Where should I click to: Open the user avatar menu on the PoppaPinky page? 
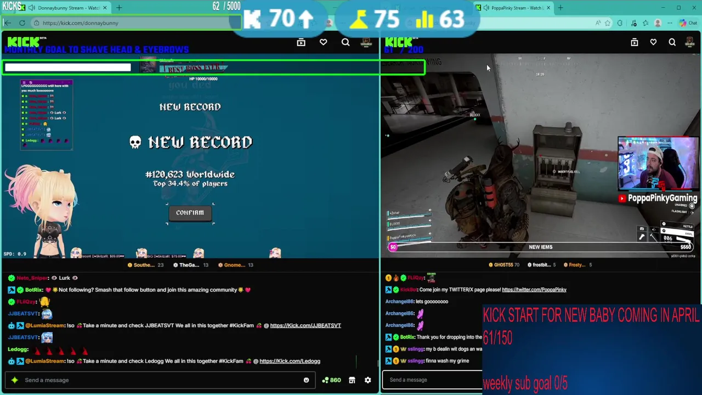pos(690,42)
